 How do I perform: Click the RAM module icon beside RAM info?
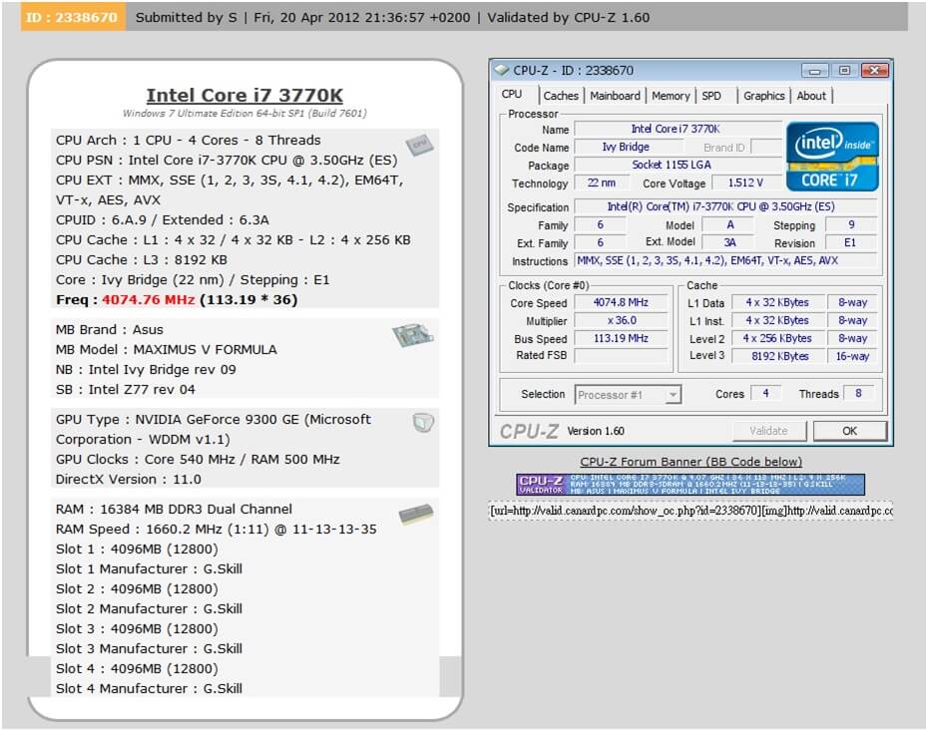point(415,515)
